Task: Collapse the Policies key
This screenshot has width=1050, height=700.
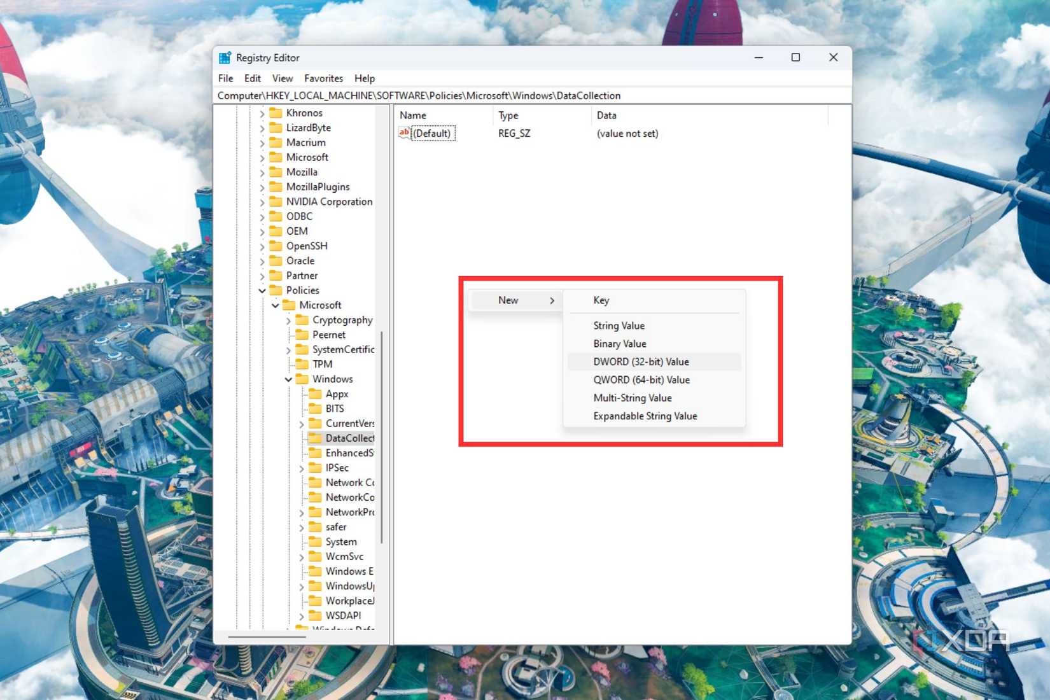Action: tap(262, 290)
